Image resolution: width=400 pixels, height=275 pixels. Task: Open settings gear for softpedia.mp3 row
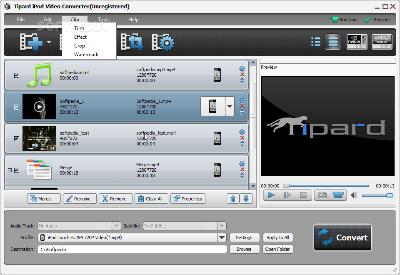[x=242, y=69]
